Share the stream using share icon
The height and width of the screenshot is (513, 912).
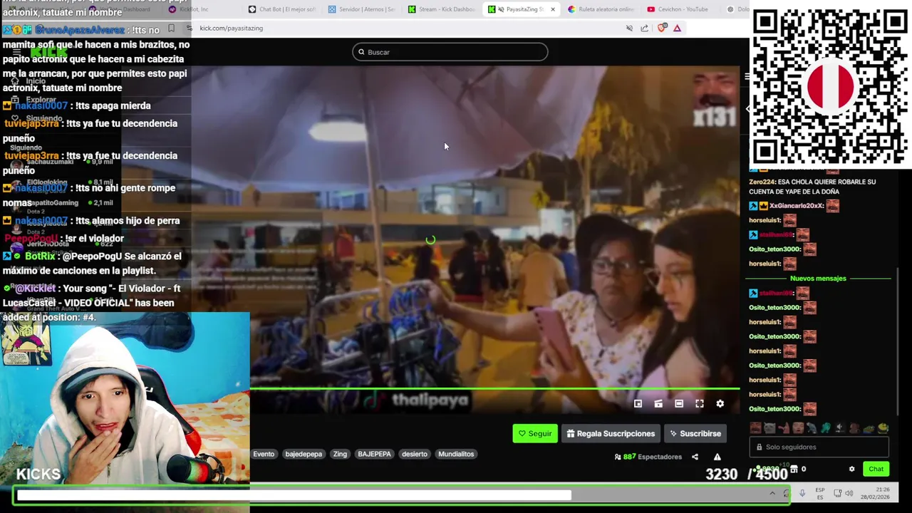[695, 457]
